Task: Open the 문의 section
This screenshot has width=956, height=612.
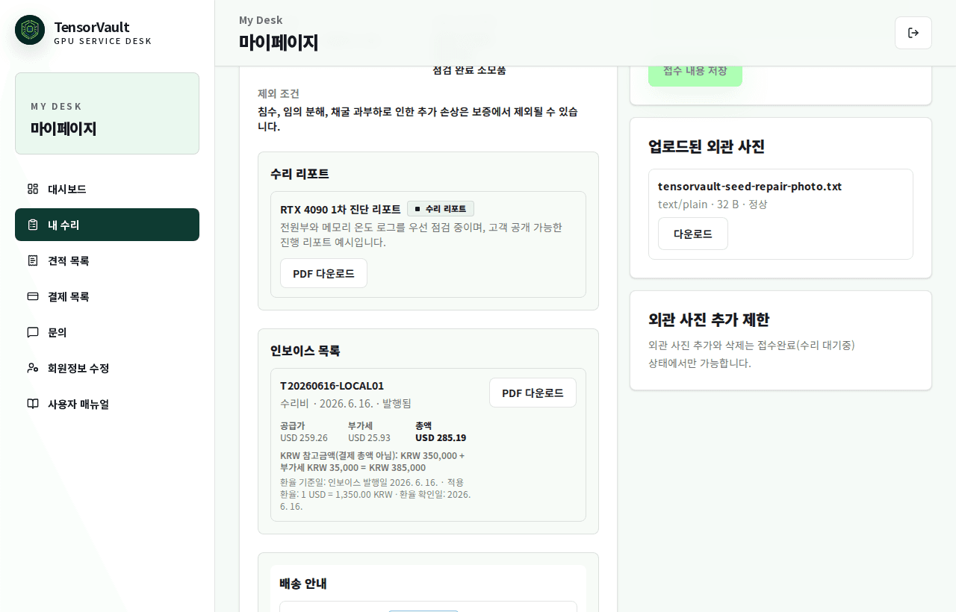Action: tap(107, 332)
